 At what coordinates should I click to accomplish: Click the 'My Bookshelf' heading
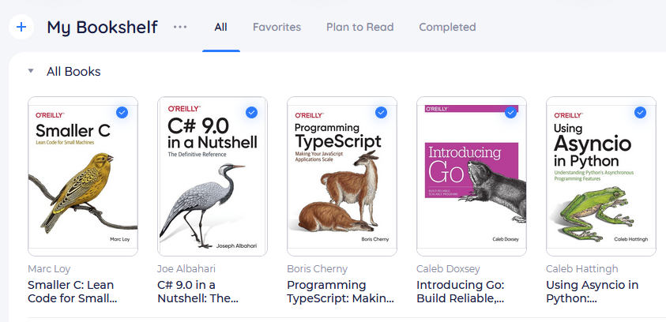pyautogui.click(x=103, y=27)
